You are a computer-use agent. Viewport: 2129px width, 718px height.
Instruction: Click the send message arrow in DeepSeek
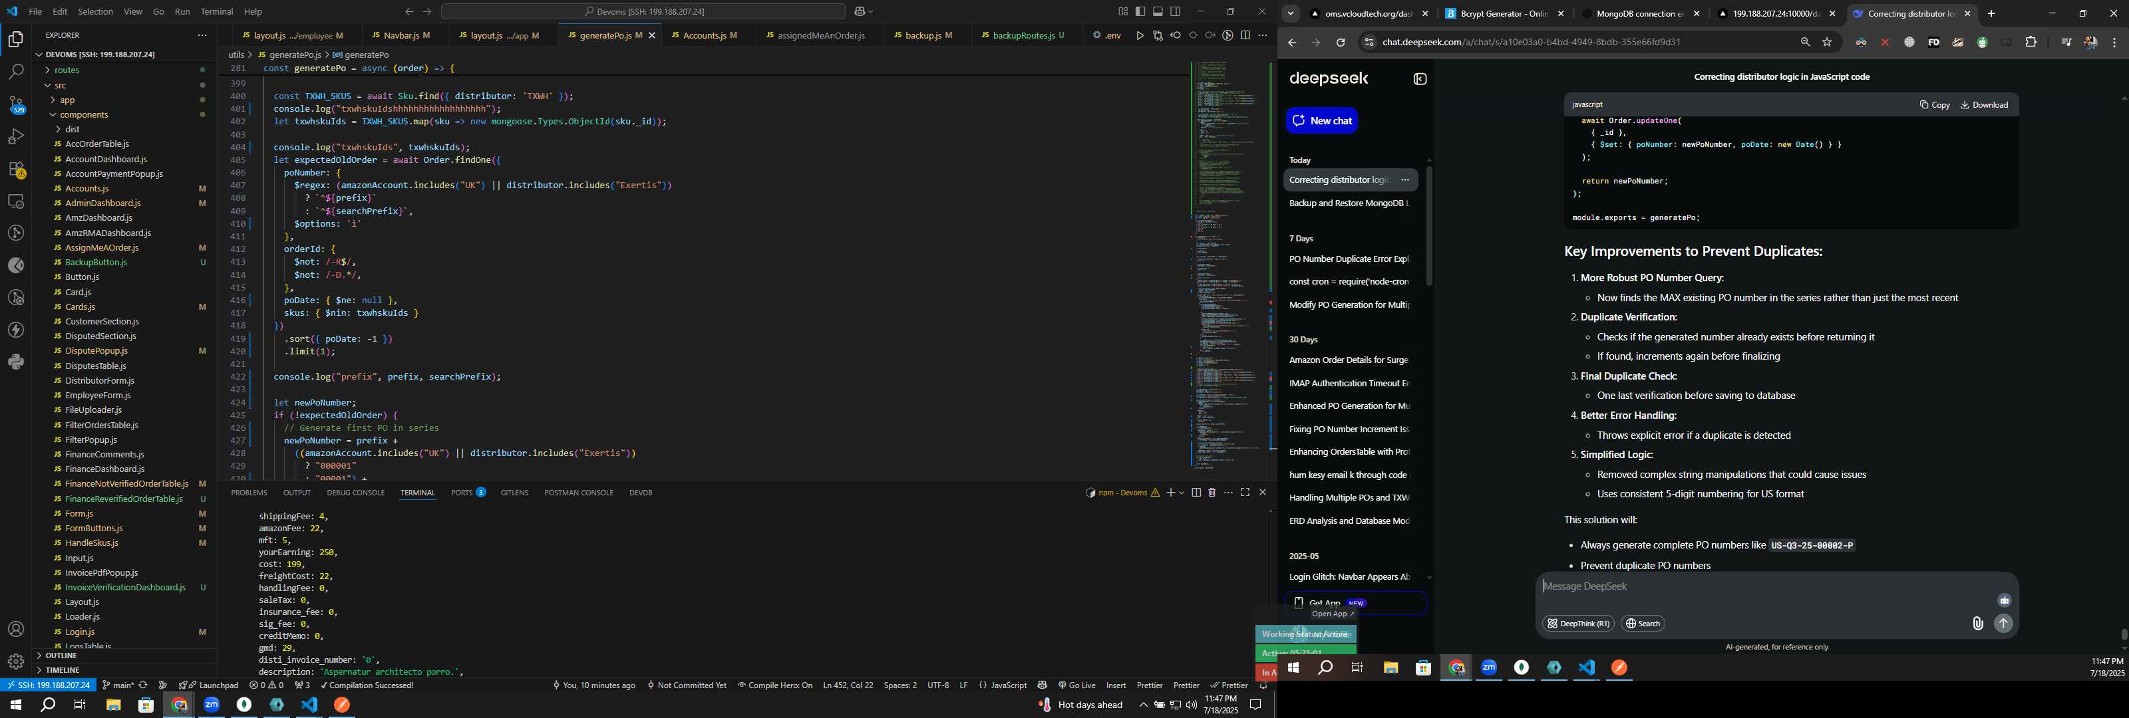tap(2003, 624)
